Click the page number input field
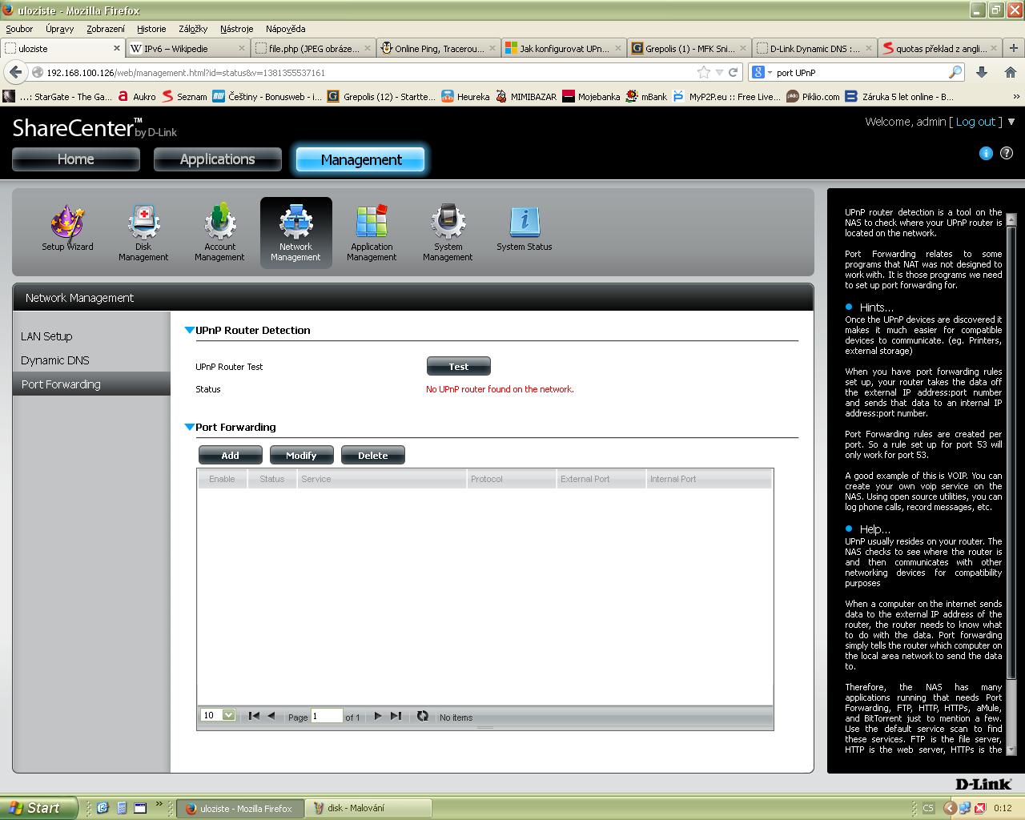 (327, 716)
